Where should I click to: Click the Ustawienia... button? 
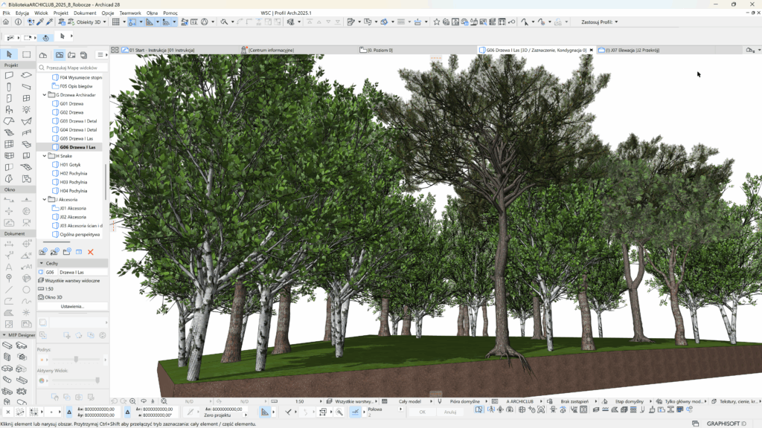tap(73, 306)
